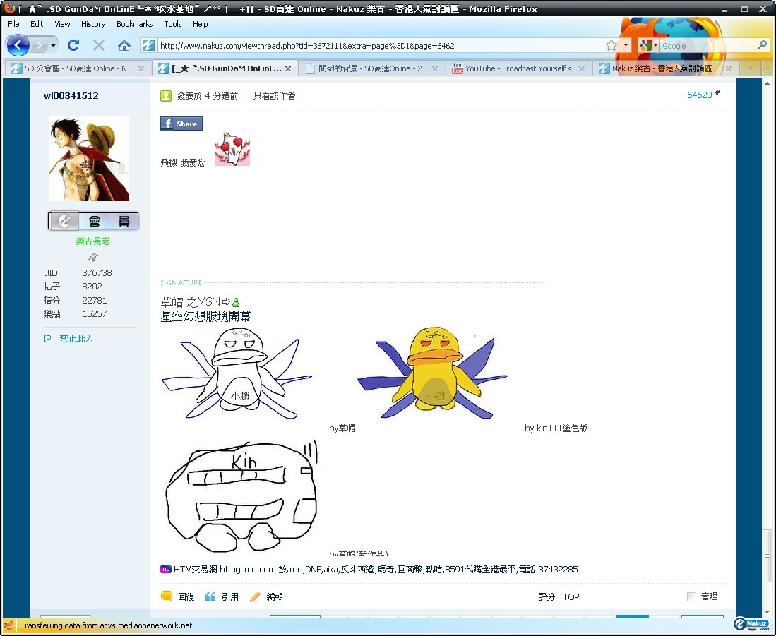776x636 pixels.
Task: Click the 禁止此人 ban user link
Action: (x=76, y=338)
